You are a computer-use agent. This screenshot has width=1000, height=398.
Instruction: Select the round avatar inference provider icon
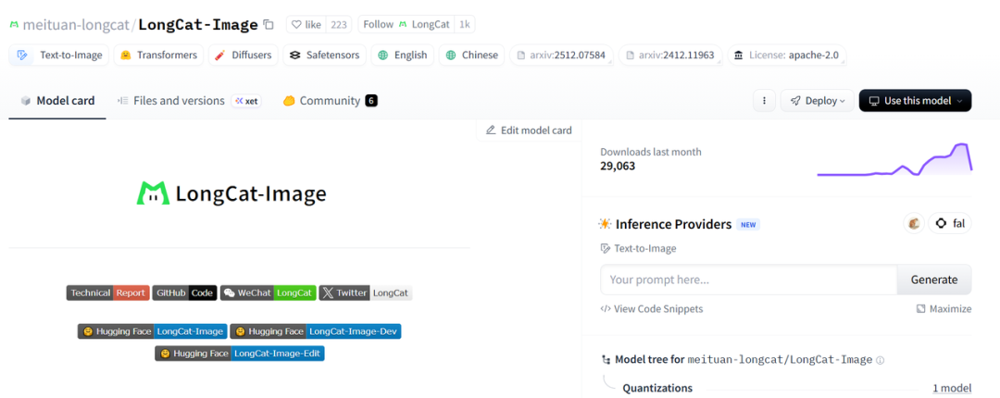click(x=914, y=224)
